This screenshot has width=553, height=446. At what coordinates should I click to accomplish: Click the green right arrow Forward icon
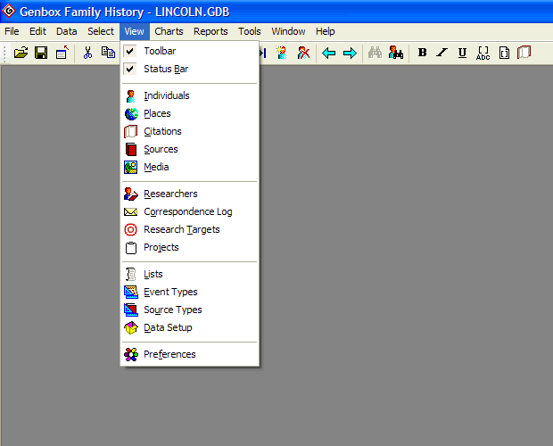pyautogui.click(x=350, y=53)
